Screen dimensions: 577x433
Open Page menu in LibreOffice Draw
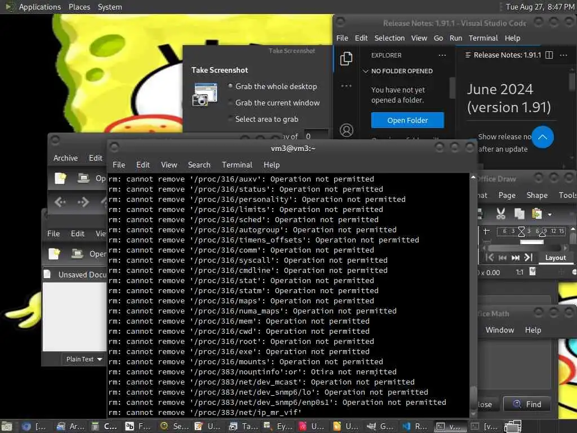(507, 195)
